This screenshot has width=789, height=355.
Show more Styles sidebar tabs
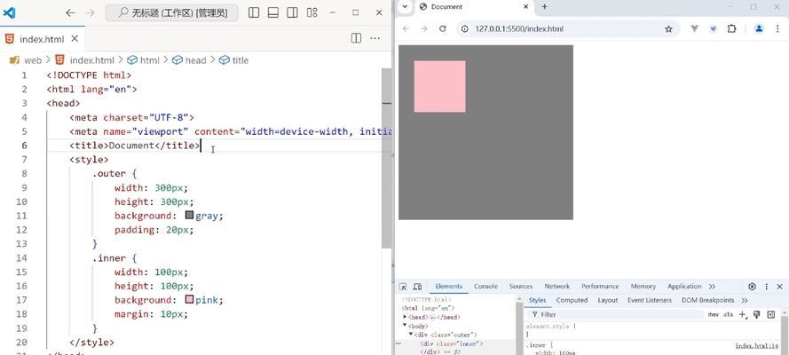coord(745,300)
